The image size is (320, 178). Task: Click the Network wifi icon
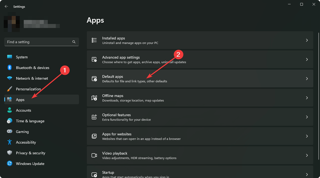10,78
